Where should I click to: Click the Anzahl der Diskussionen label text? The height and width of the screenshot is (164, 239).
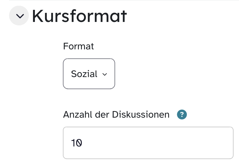click(116, 114)
